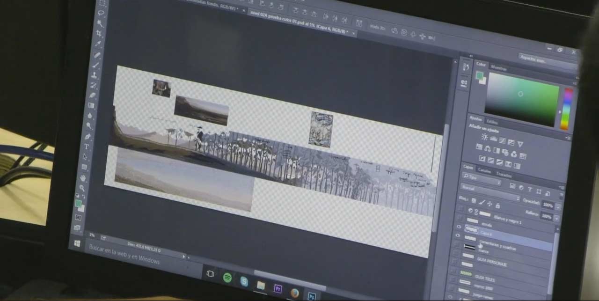Open Firefox from the taskbar
The image size is (599, 301).
pos(294,293)
